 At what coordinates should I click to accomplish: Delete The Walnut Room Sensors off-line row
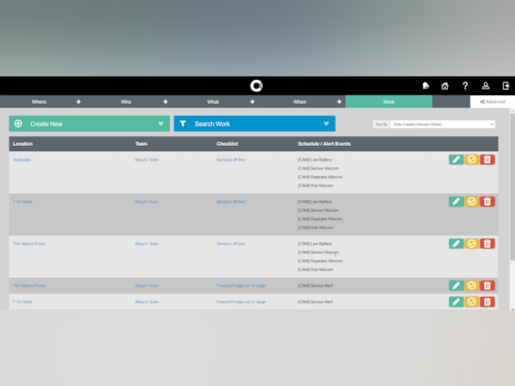[x=487, y=244]
